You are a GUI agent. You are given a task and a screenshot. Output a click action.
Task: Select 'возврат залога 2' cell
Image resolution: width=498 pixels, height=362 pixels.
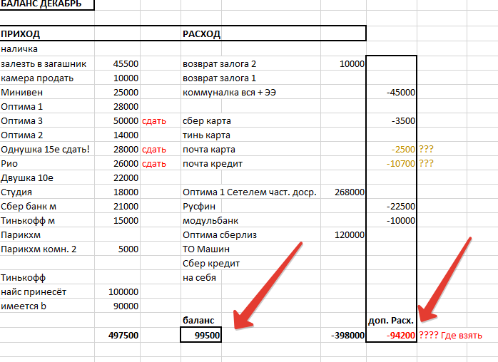[x=220, y=63]
